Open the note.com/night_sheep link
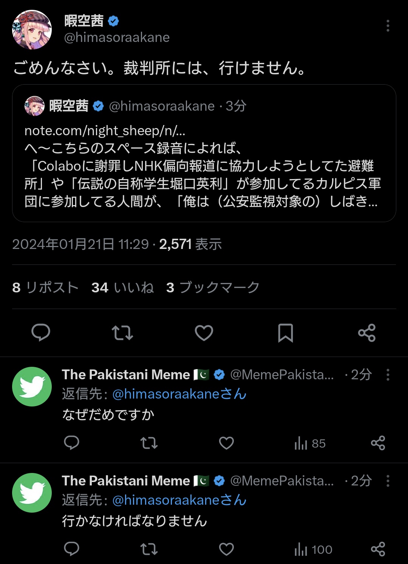Image resolution: width=408 pixels, height=564 pixels. point(105,131)
